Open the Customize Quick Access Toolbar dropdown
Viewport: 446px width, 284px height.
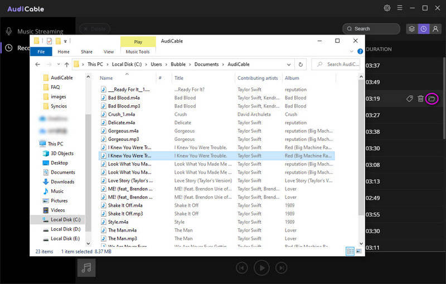click(65, 41)
